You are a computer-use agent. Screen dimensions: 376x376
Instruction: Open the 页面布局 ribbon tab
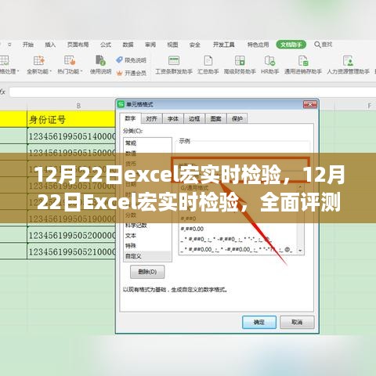tap(78, 45)
